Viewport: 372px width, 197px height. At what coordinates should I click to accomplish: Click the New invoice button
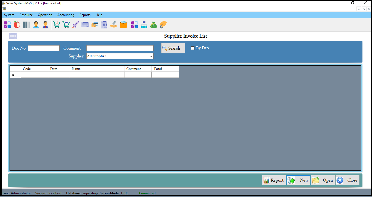[298, 180]
